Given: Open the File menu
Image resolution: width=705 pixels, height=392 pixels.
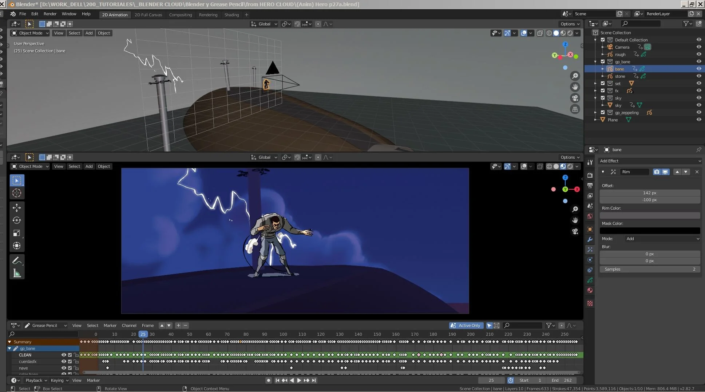Looking at the screenshot, I should pos(22,14).
